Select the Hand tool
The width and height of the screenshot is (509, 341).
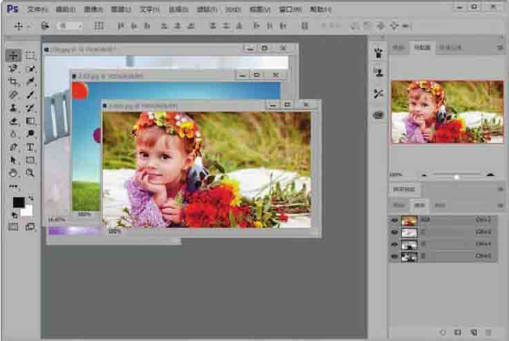[x=13, y=173]
